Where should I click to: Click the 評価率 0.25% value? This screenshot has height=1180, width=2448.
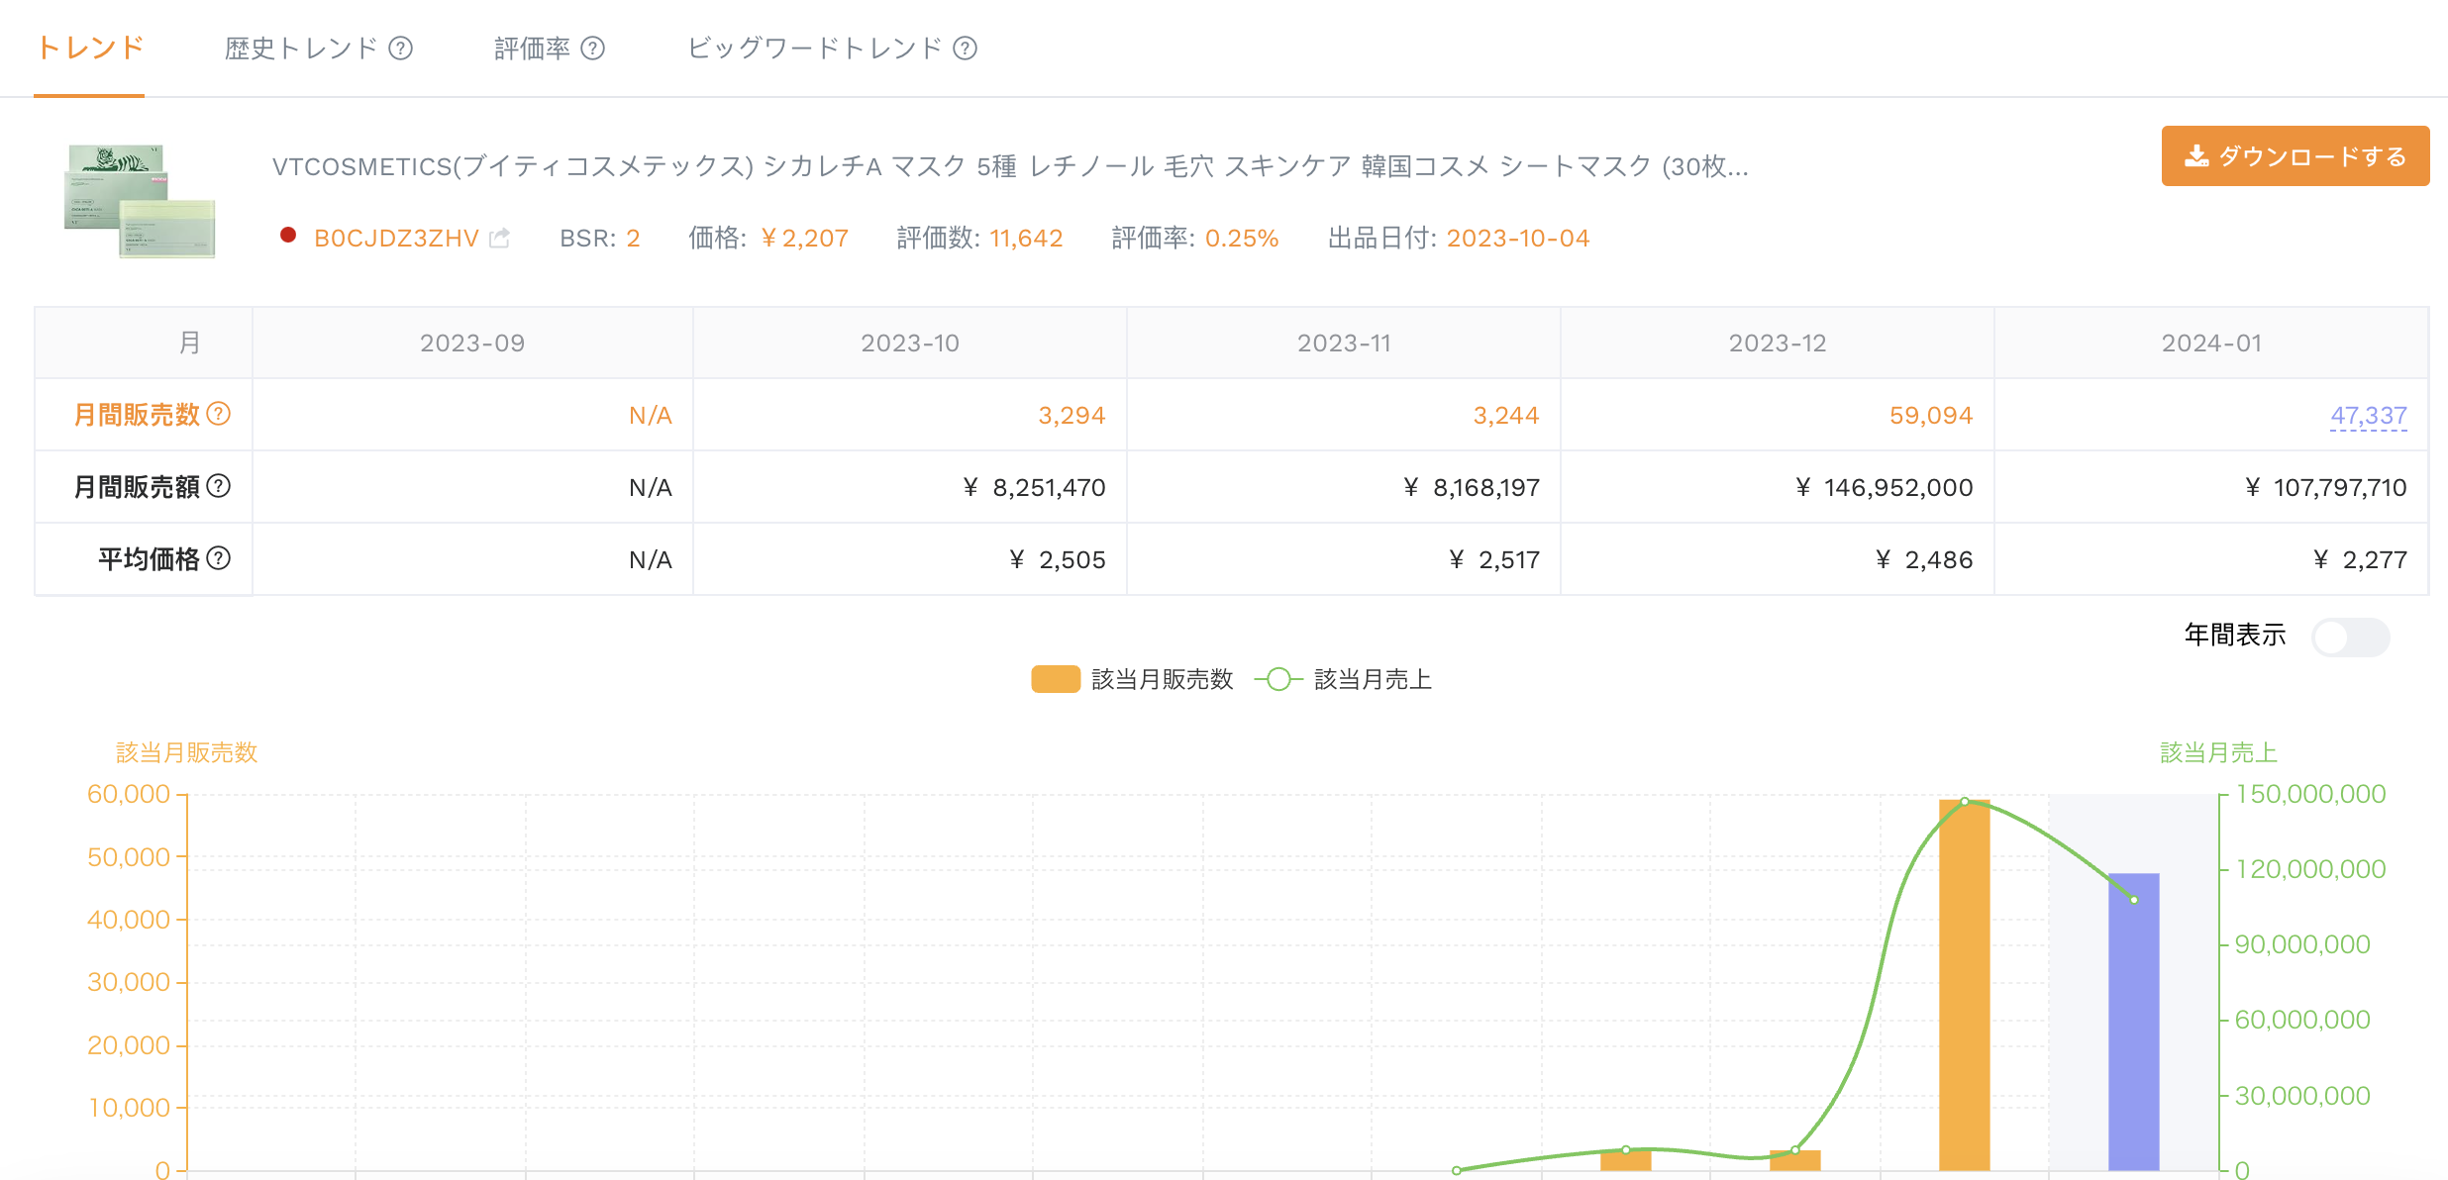tap(1242, 239)
